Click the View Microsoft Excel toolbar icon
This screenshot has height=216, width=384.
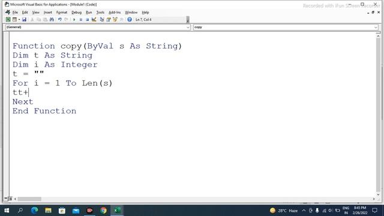click(x=8, y=19)
